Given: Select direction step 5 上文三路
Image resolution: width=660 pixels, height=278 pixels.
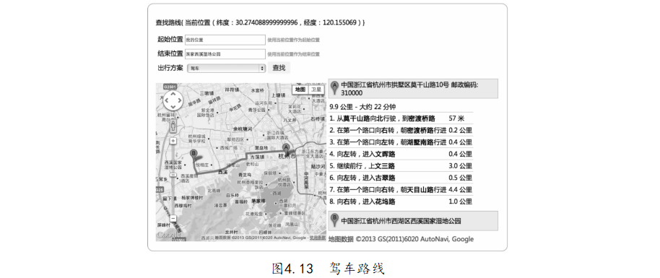Looking at the screenshot, I should tap(401, 166).
